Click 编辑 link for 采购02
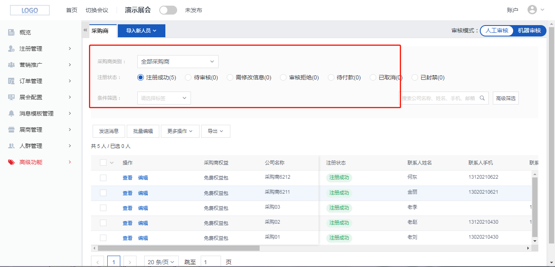 [143, 223]
